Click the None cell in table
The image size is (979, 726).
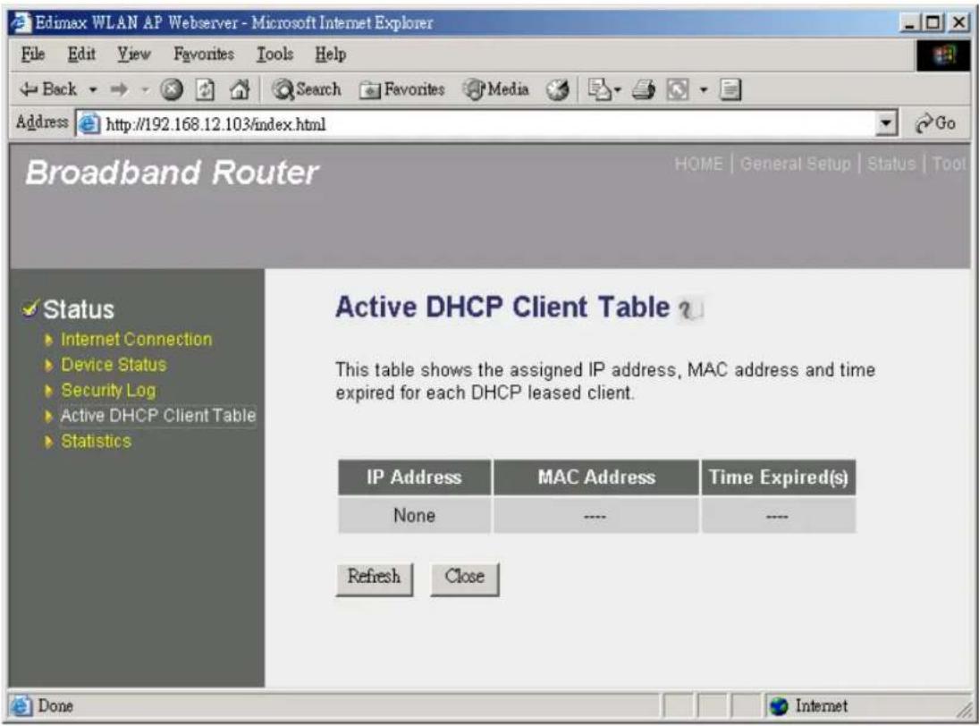pyautogui.click(x=414, y=516)
